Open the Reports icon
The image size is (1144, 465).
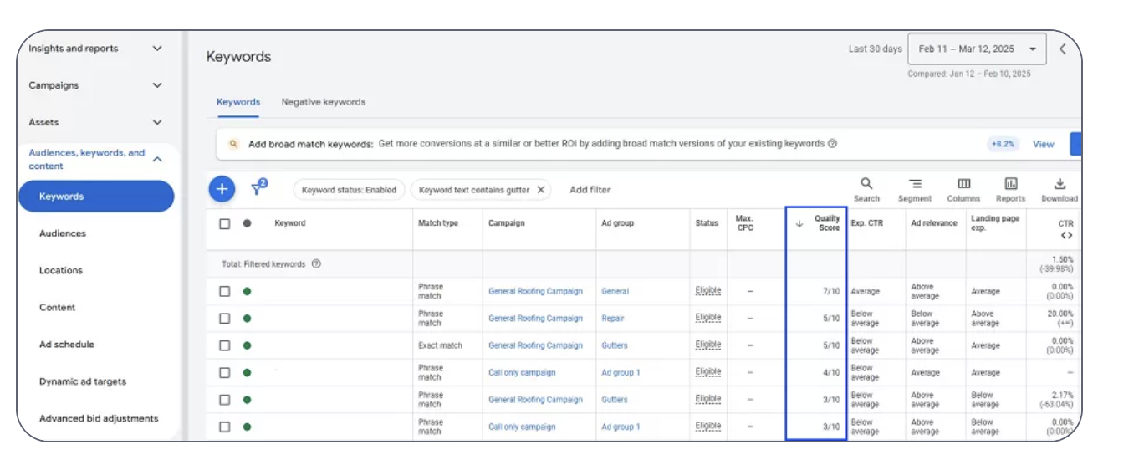pos(1010,184)
